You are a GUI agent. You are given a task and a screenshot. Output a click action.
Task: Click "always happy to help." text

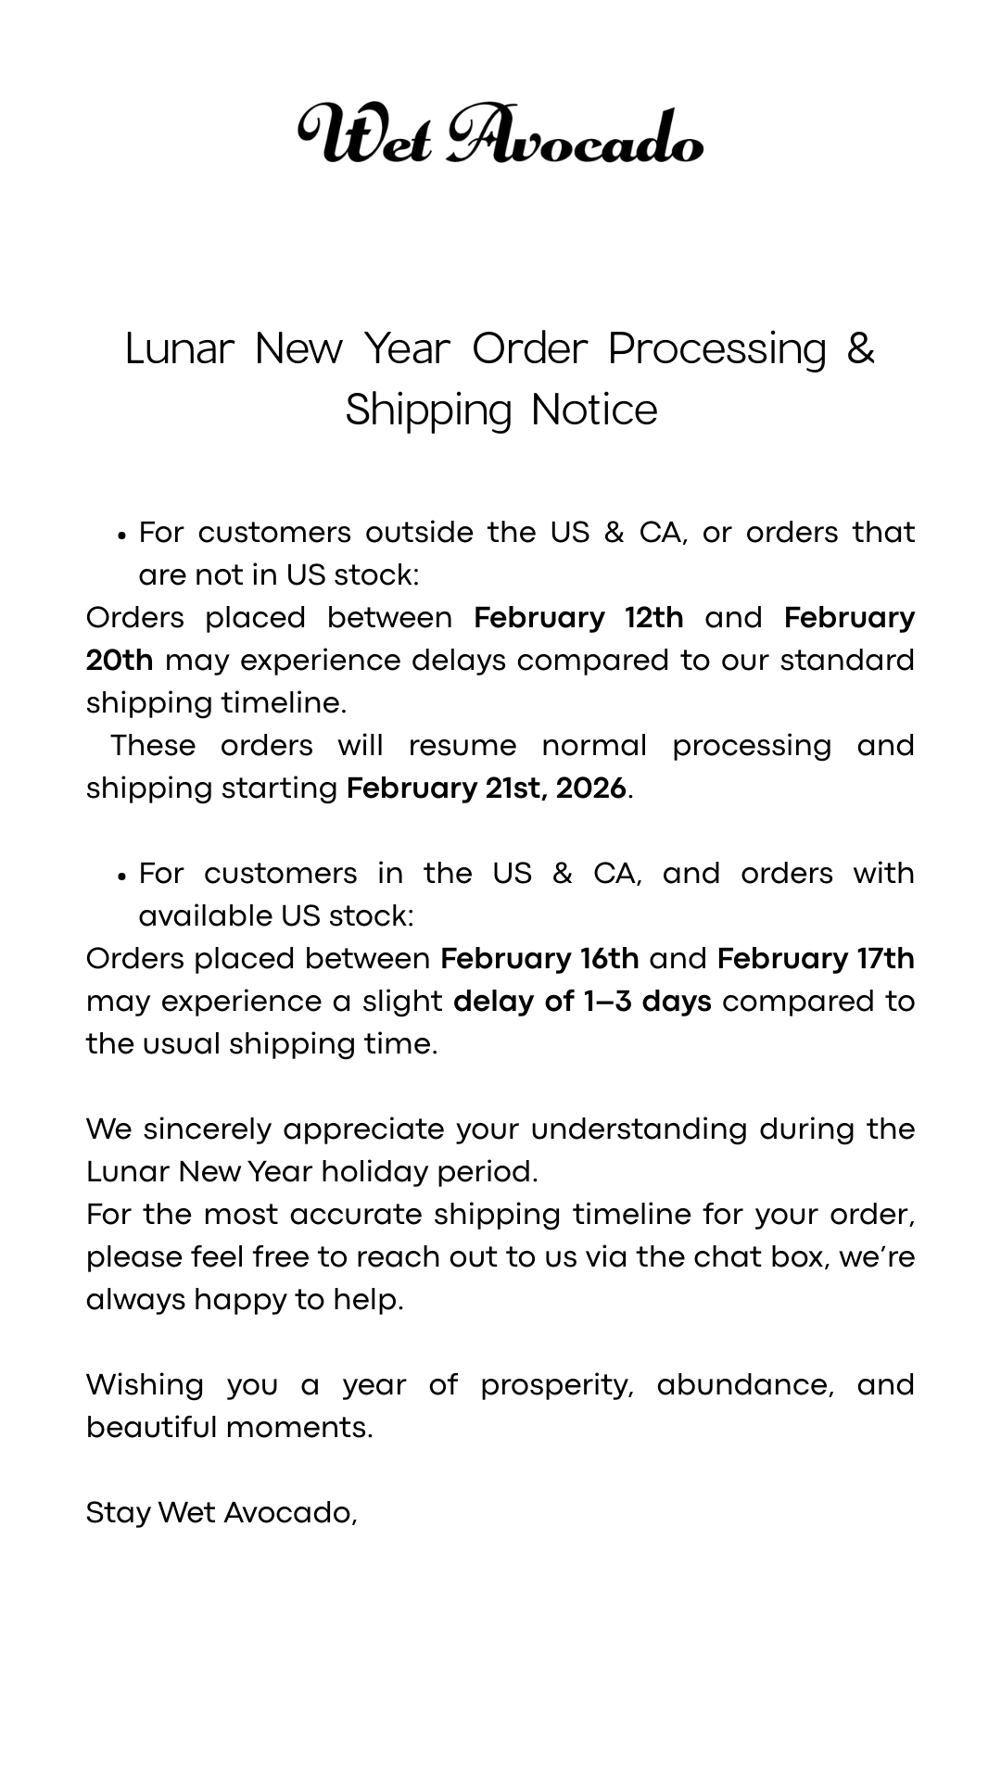[x=245, y=1299]
